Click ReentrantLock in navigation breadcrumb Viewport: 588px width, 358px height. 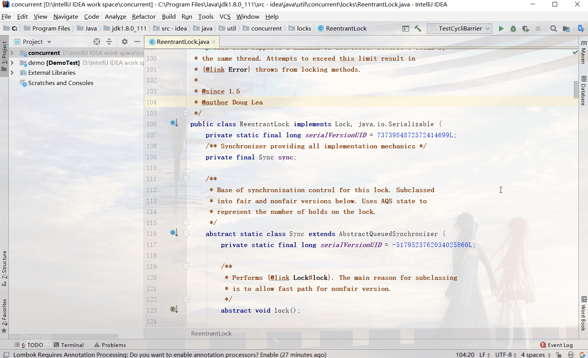coord(342,29)
